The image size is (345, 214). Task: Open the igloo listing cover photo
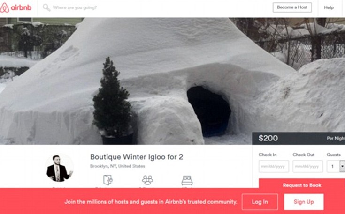pos(173,81)
